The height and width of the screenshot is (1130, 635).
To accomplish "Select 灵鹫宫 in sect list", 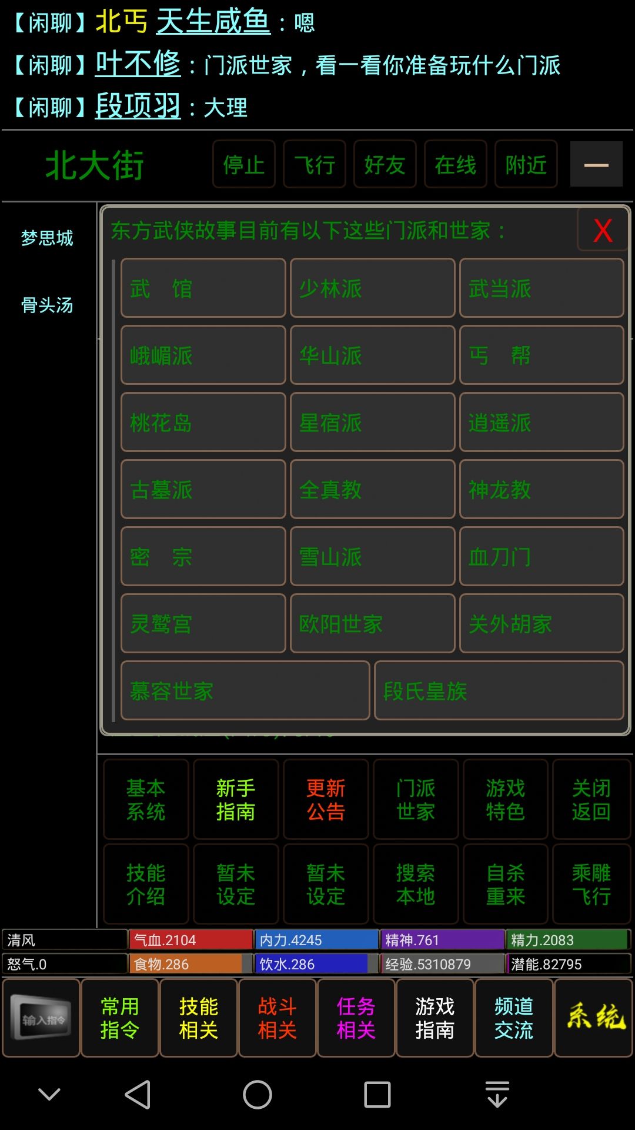I will (203, 624).
